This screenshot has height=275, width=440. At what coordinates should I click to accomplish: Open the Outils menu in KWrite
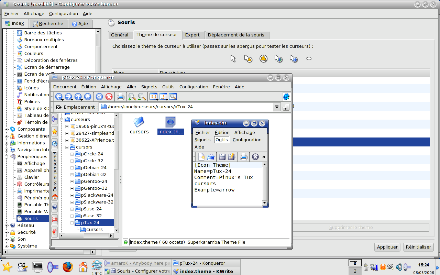(x=222, y=140)
